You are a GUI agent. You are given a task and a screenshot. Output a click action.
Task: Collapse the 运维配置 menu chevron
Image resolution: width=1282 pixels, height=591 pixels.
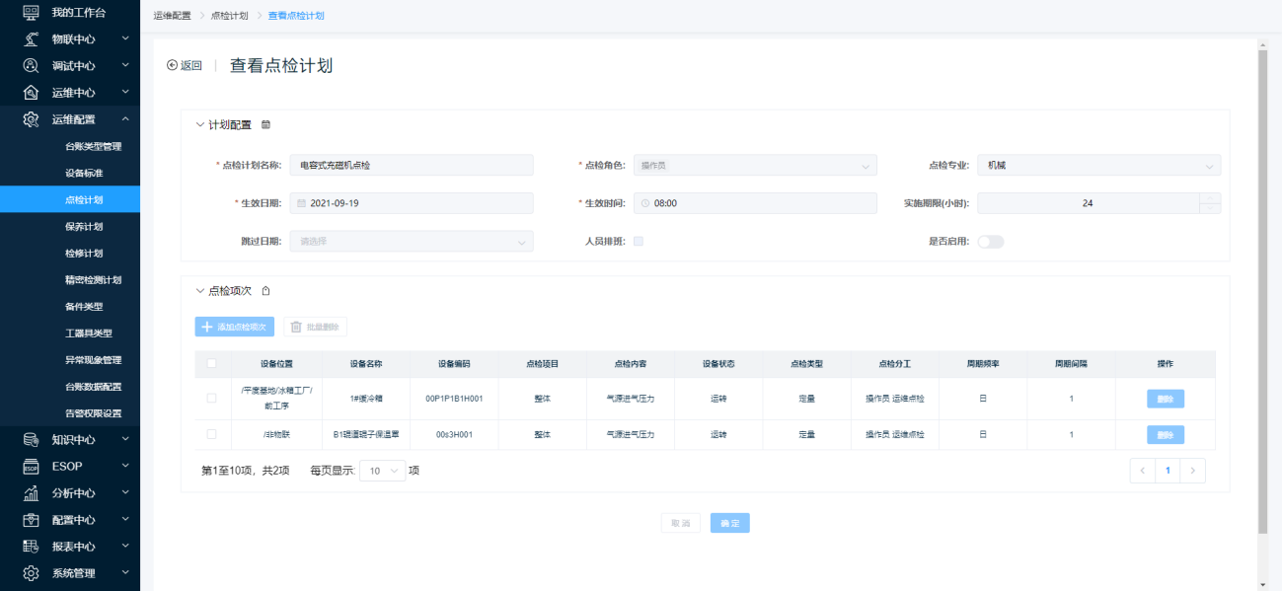click(125, 119)
